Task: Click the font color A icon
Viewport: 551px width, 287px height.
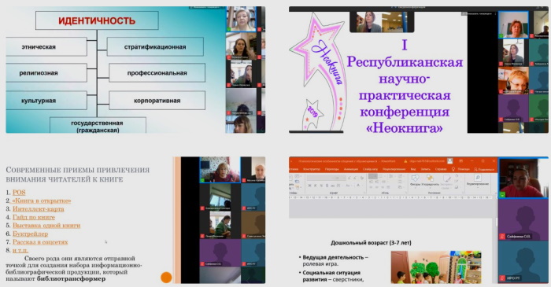Action: [358, 185]
